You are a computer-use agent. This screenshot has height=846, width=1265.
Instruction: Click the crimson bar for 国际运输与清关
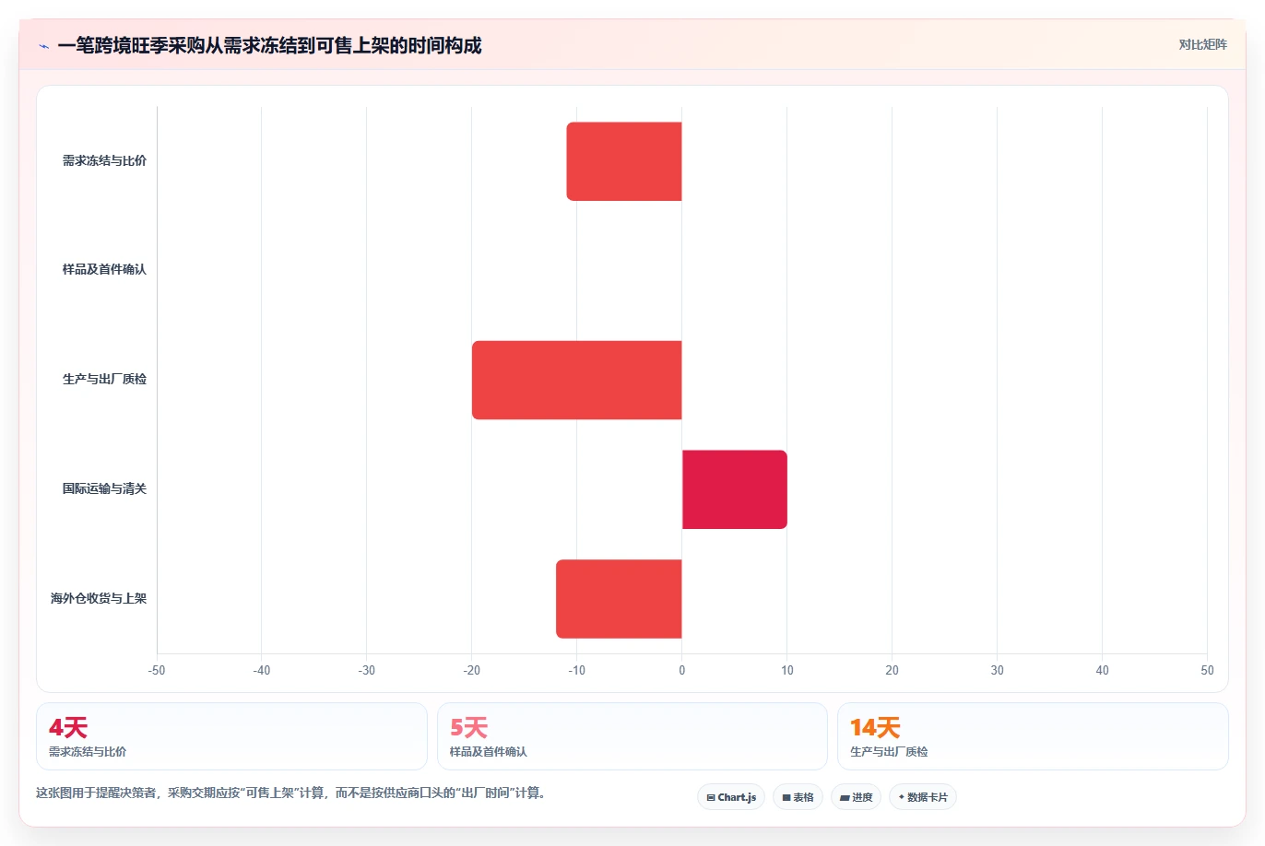[735, 489]
